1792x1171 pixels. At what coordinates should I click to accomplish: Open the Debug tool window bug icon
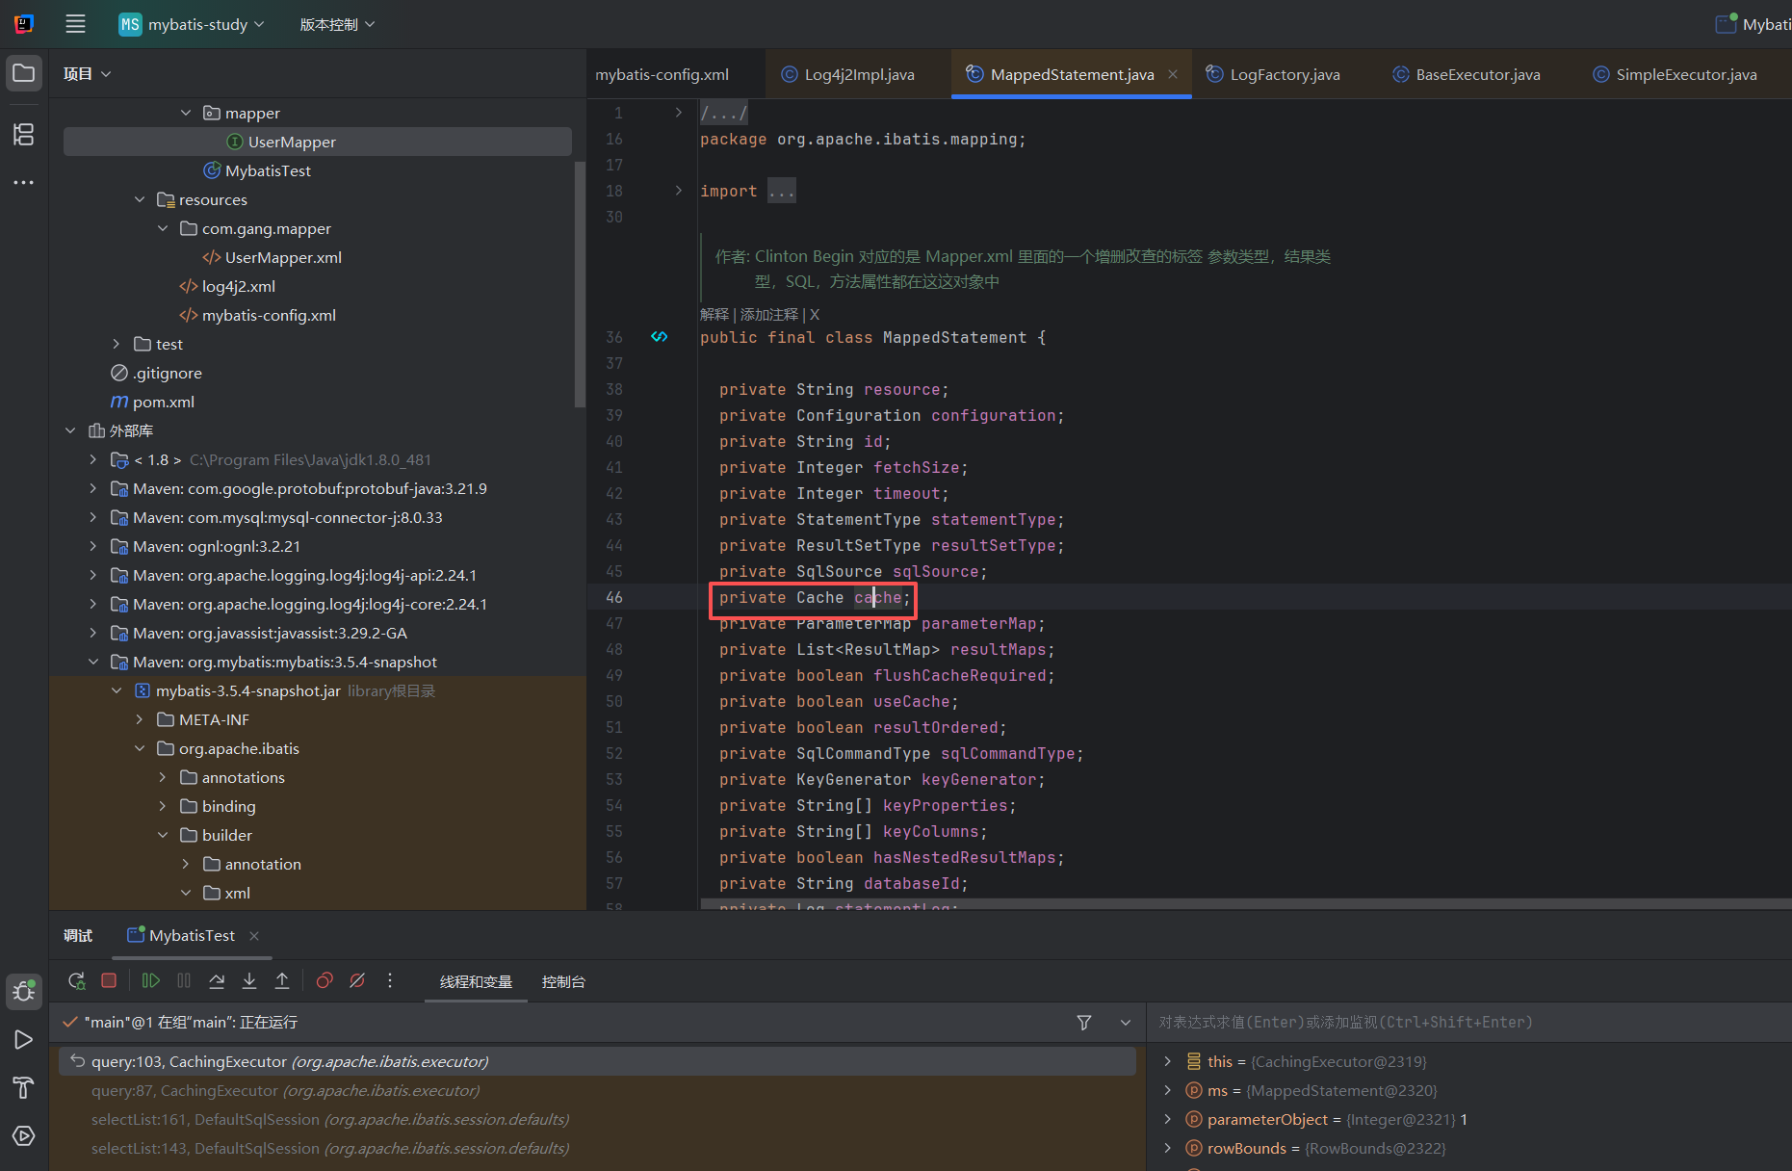(24, 991)
